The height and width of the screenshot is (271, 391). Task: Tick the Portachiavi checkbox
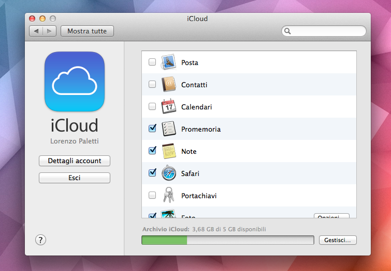coord(152,195)
